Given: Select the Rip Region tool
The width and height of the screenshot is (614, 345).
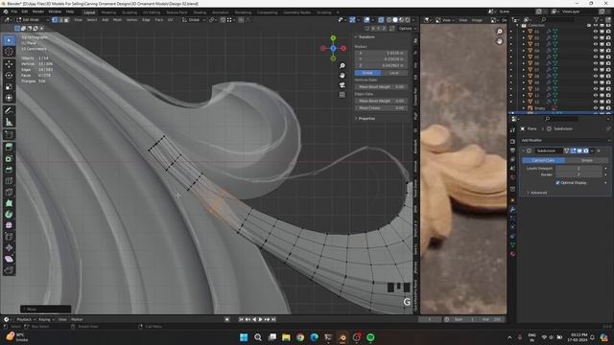Looking at the screenshot, I should click(x=9, y=270).
